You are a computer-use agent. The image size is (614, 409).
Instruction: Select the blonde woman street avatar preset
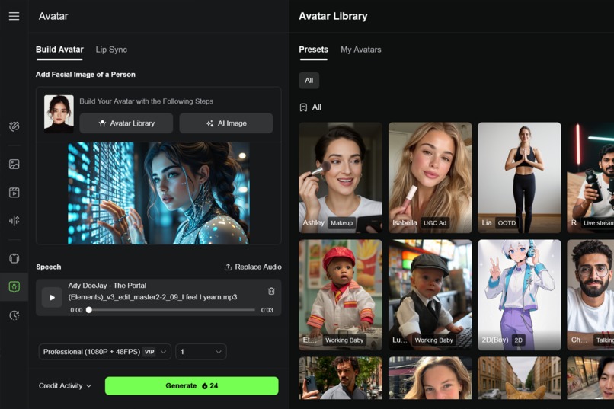point(430,378)
